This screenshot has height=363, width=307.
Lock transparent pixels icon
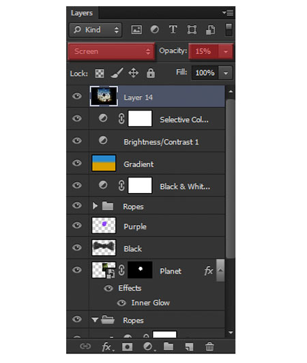100,74
